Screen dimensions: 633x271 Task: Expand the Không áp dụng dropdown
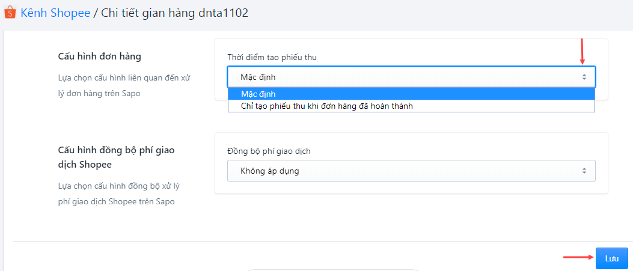[x=411, y=171]
